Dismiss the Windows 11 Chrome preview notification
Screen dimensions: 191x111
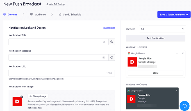tap(183, 53)
